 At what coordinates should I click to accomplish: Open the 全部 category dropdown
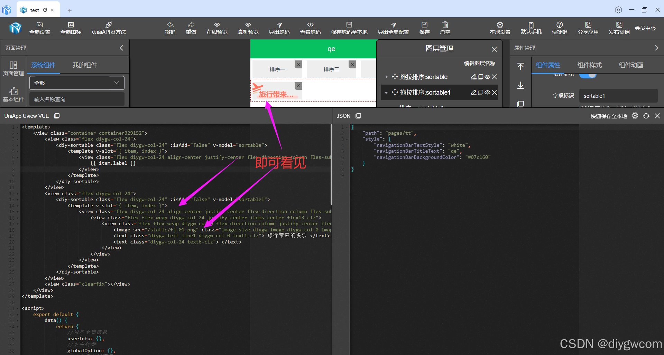coord(77,83)
